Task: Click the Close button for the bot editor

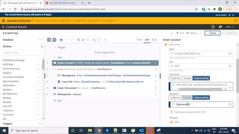Action: 212,33
